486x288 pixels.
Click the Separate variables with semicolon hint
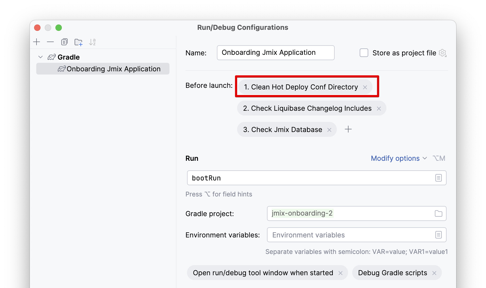point(357,252)
